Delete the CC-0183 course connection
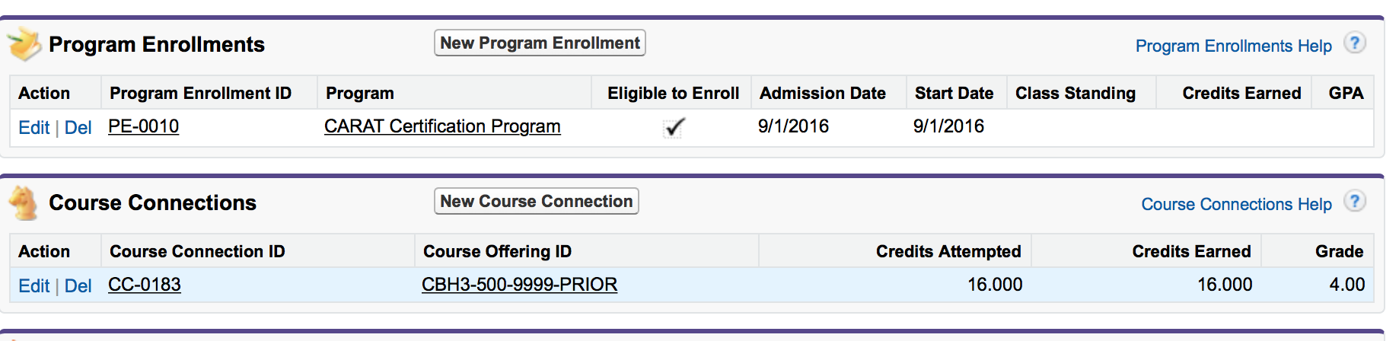This screenshot has width=1399, height=341. [78, 286]
